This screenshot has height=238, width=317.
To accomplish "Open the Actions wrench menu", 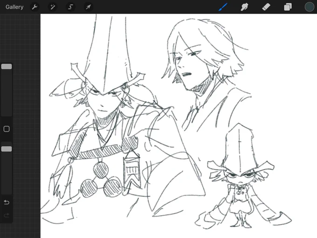I will (35, 7).
